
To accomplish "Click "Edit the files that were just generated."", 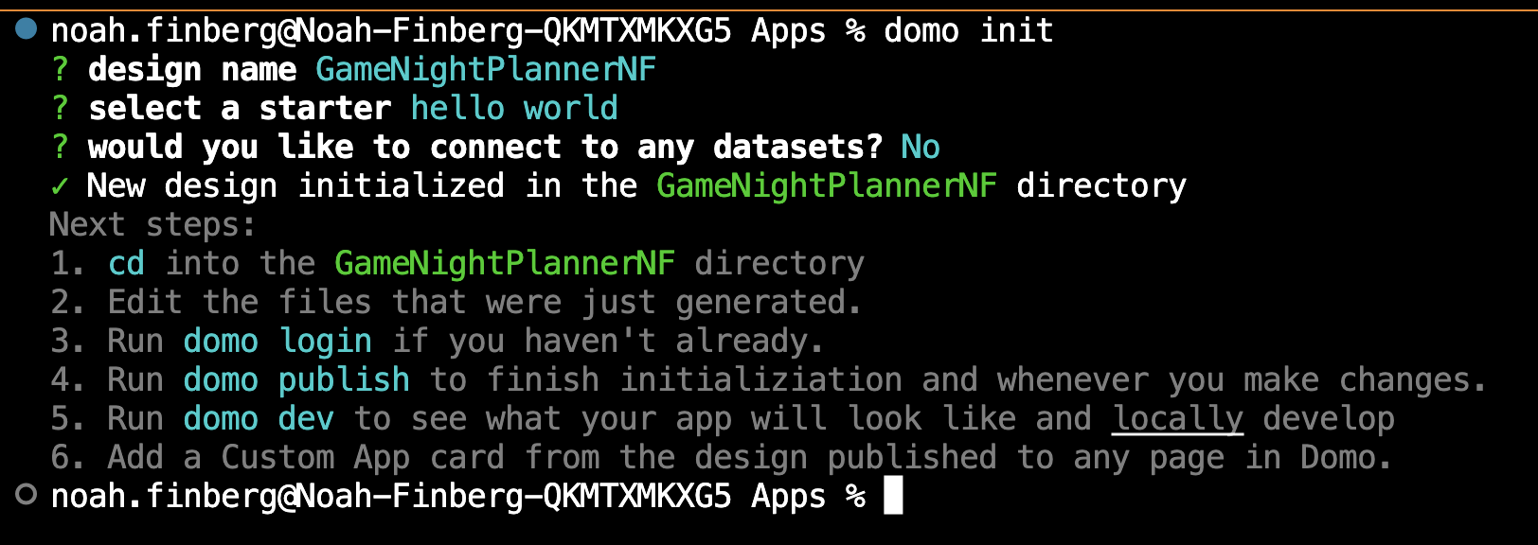I will (x=485, y=302).
